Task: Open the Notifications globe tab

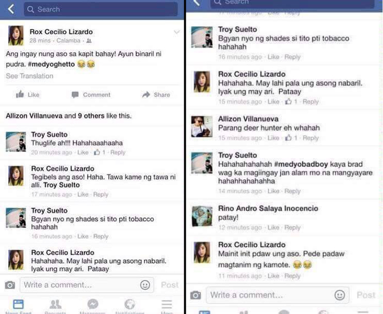Action: [130, 307]
